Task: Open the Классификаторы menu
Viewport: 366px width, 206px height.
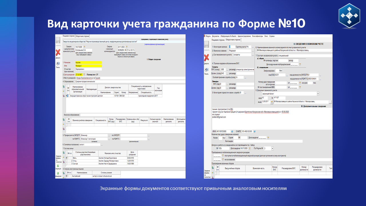Action: [x=258, y=36]
